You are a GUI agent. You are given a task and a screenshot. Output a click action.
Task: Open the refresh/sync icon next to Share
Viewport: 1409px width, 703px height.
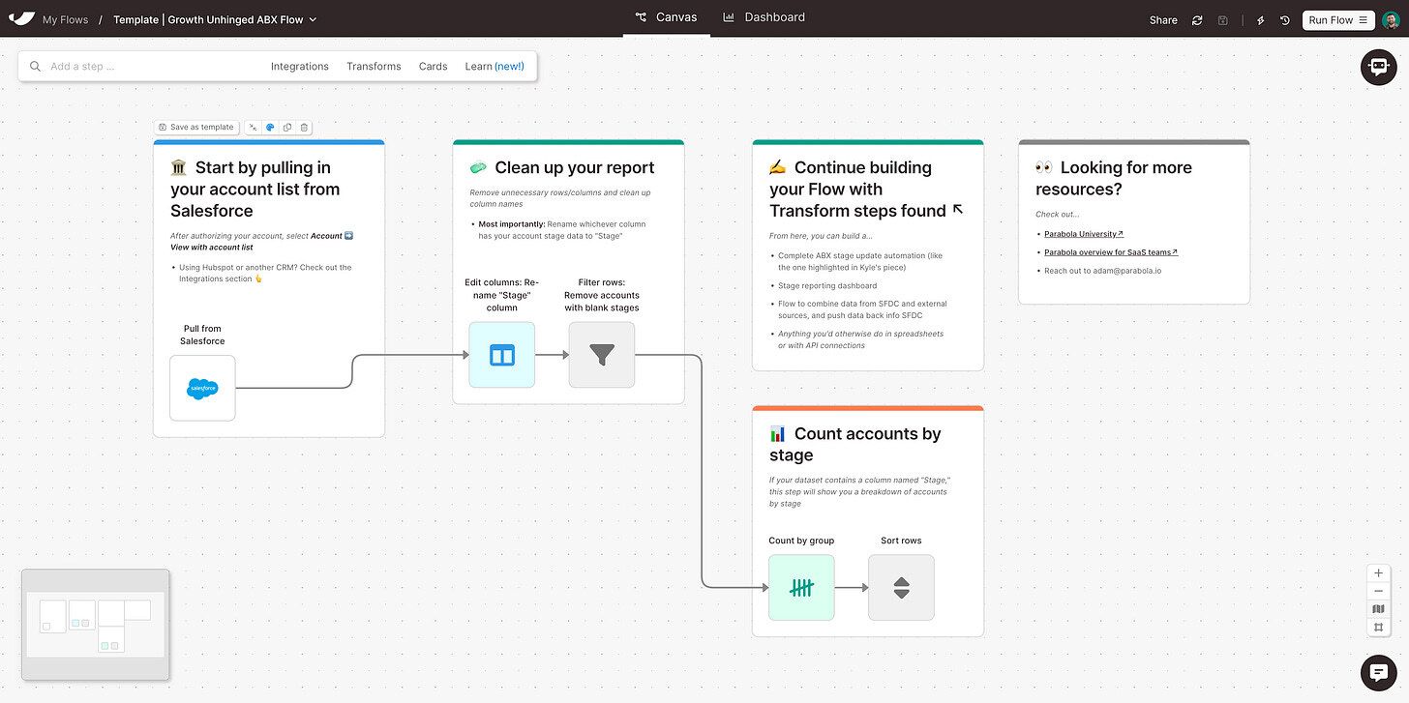[1197, 19]
